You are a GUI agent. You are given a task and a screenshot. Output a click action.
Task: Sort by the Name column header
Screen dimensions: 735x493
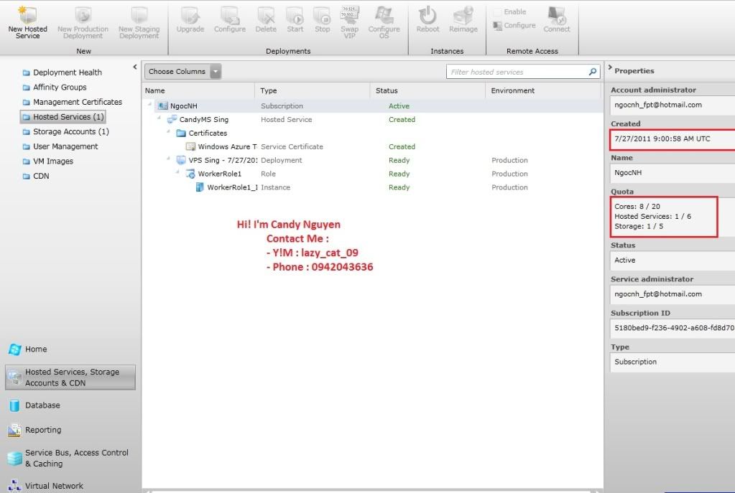[198, 91]
